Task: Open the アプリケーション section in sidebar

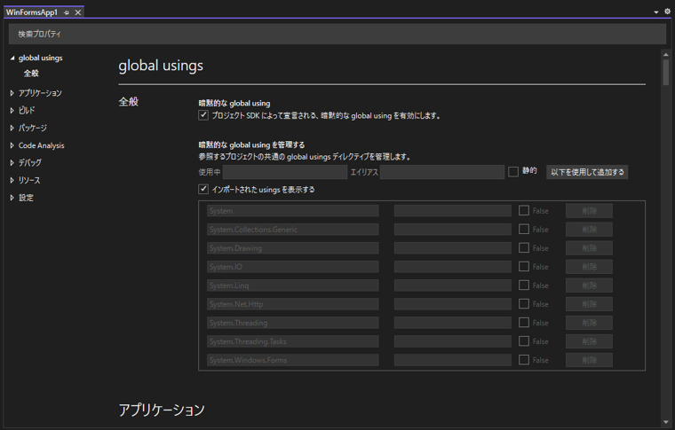Action: (x=40, y=93)
